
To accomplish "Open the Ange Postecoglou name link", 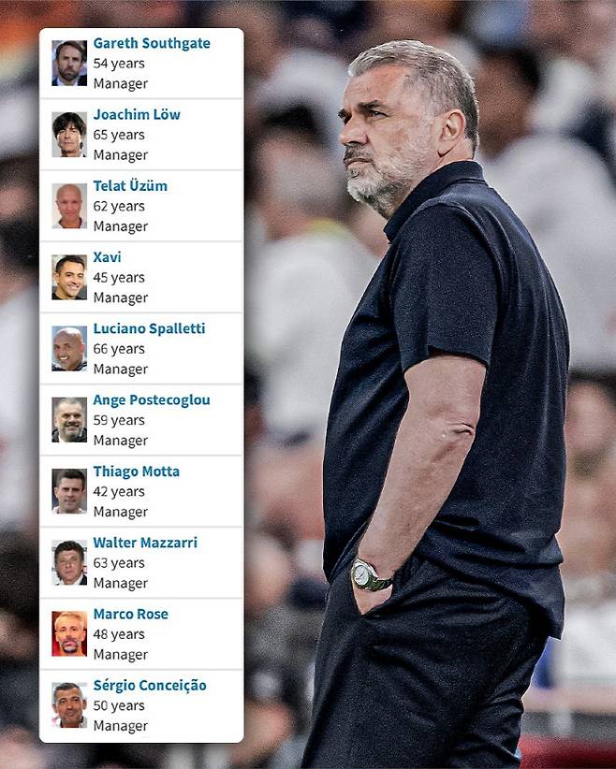I will [152, 400].
